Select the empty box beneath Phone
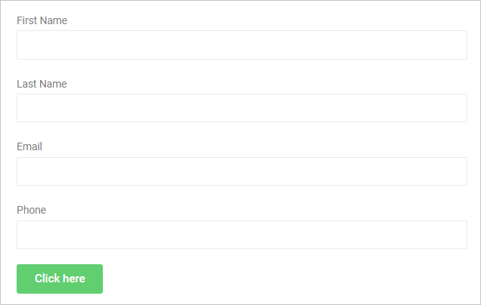Screen dimensions: 481x305 242,235
